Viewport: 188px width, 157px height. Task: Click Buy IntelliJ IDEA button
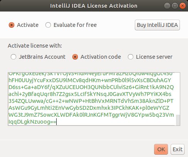coord(157,25)
